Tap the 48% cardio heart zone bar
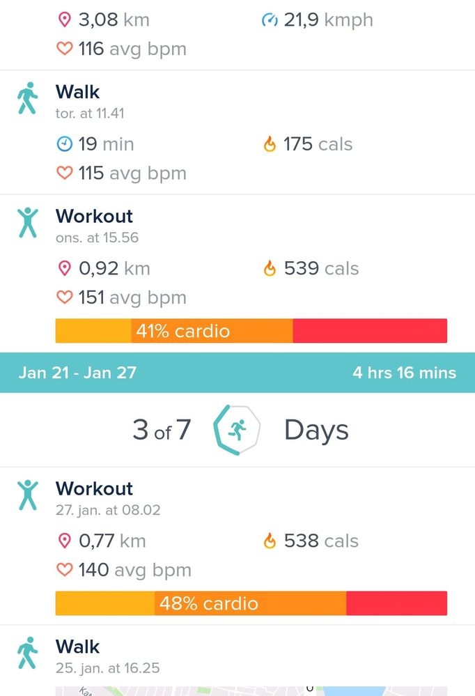This screenshot has height=696, width=475. click(251, 603)
